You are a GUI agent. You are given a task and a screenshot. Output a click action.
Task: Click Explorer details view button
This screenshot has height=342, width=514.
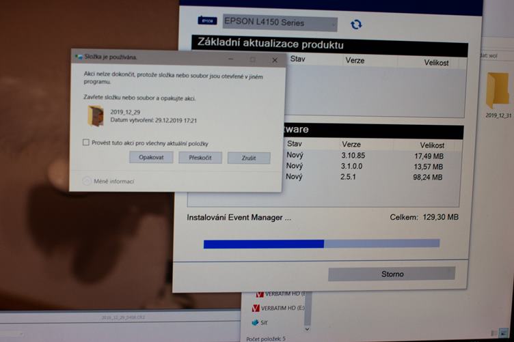point(494,334)
